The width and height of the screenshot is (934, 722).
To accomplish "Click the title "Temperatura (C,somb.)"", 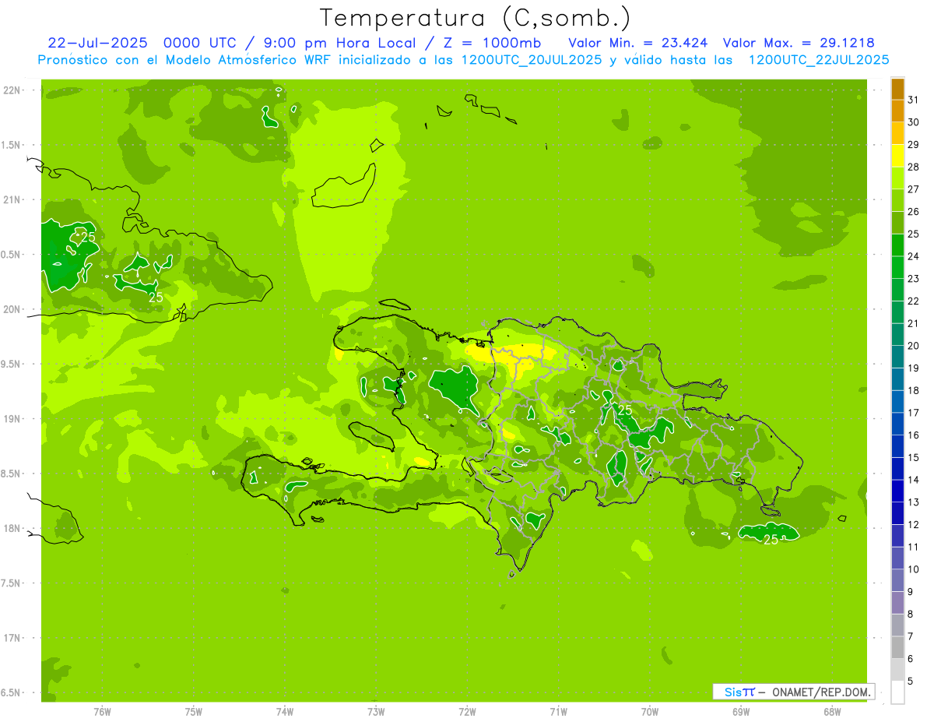I will click(476, 18).
